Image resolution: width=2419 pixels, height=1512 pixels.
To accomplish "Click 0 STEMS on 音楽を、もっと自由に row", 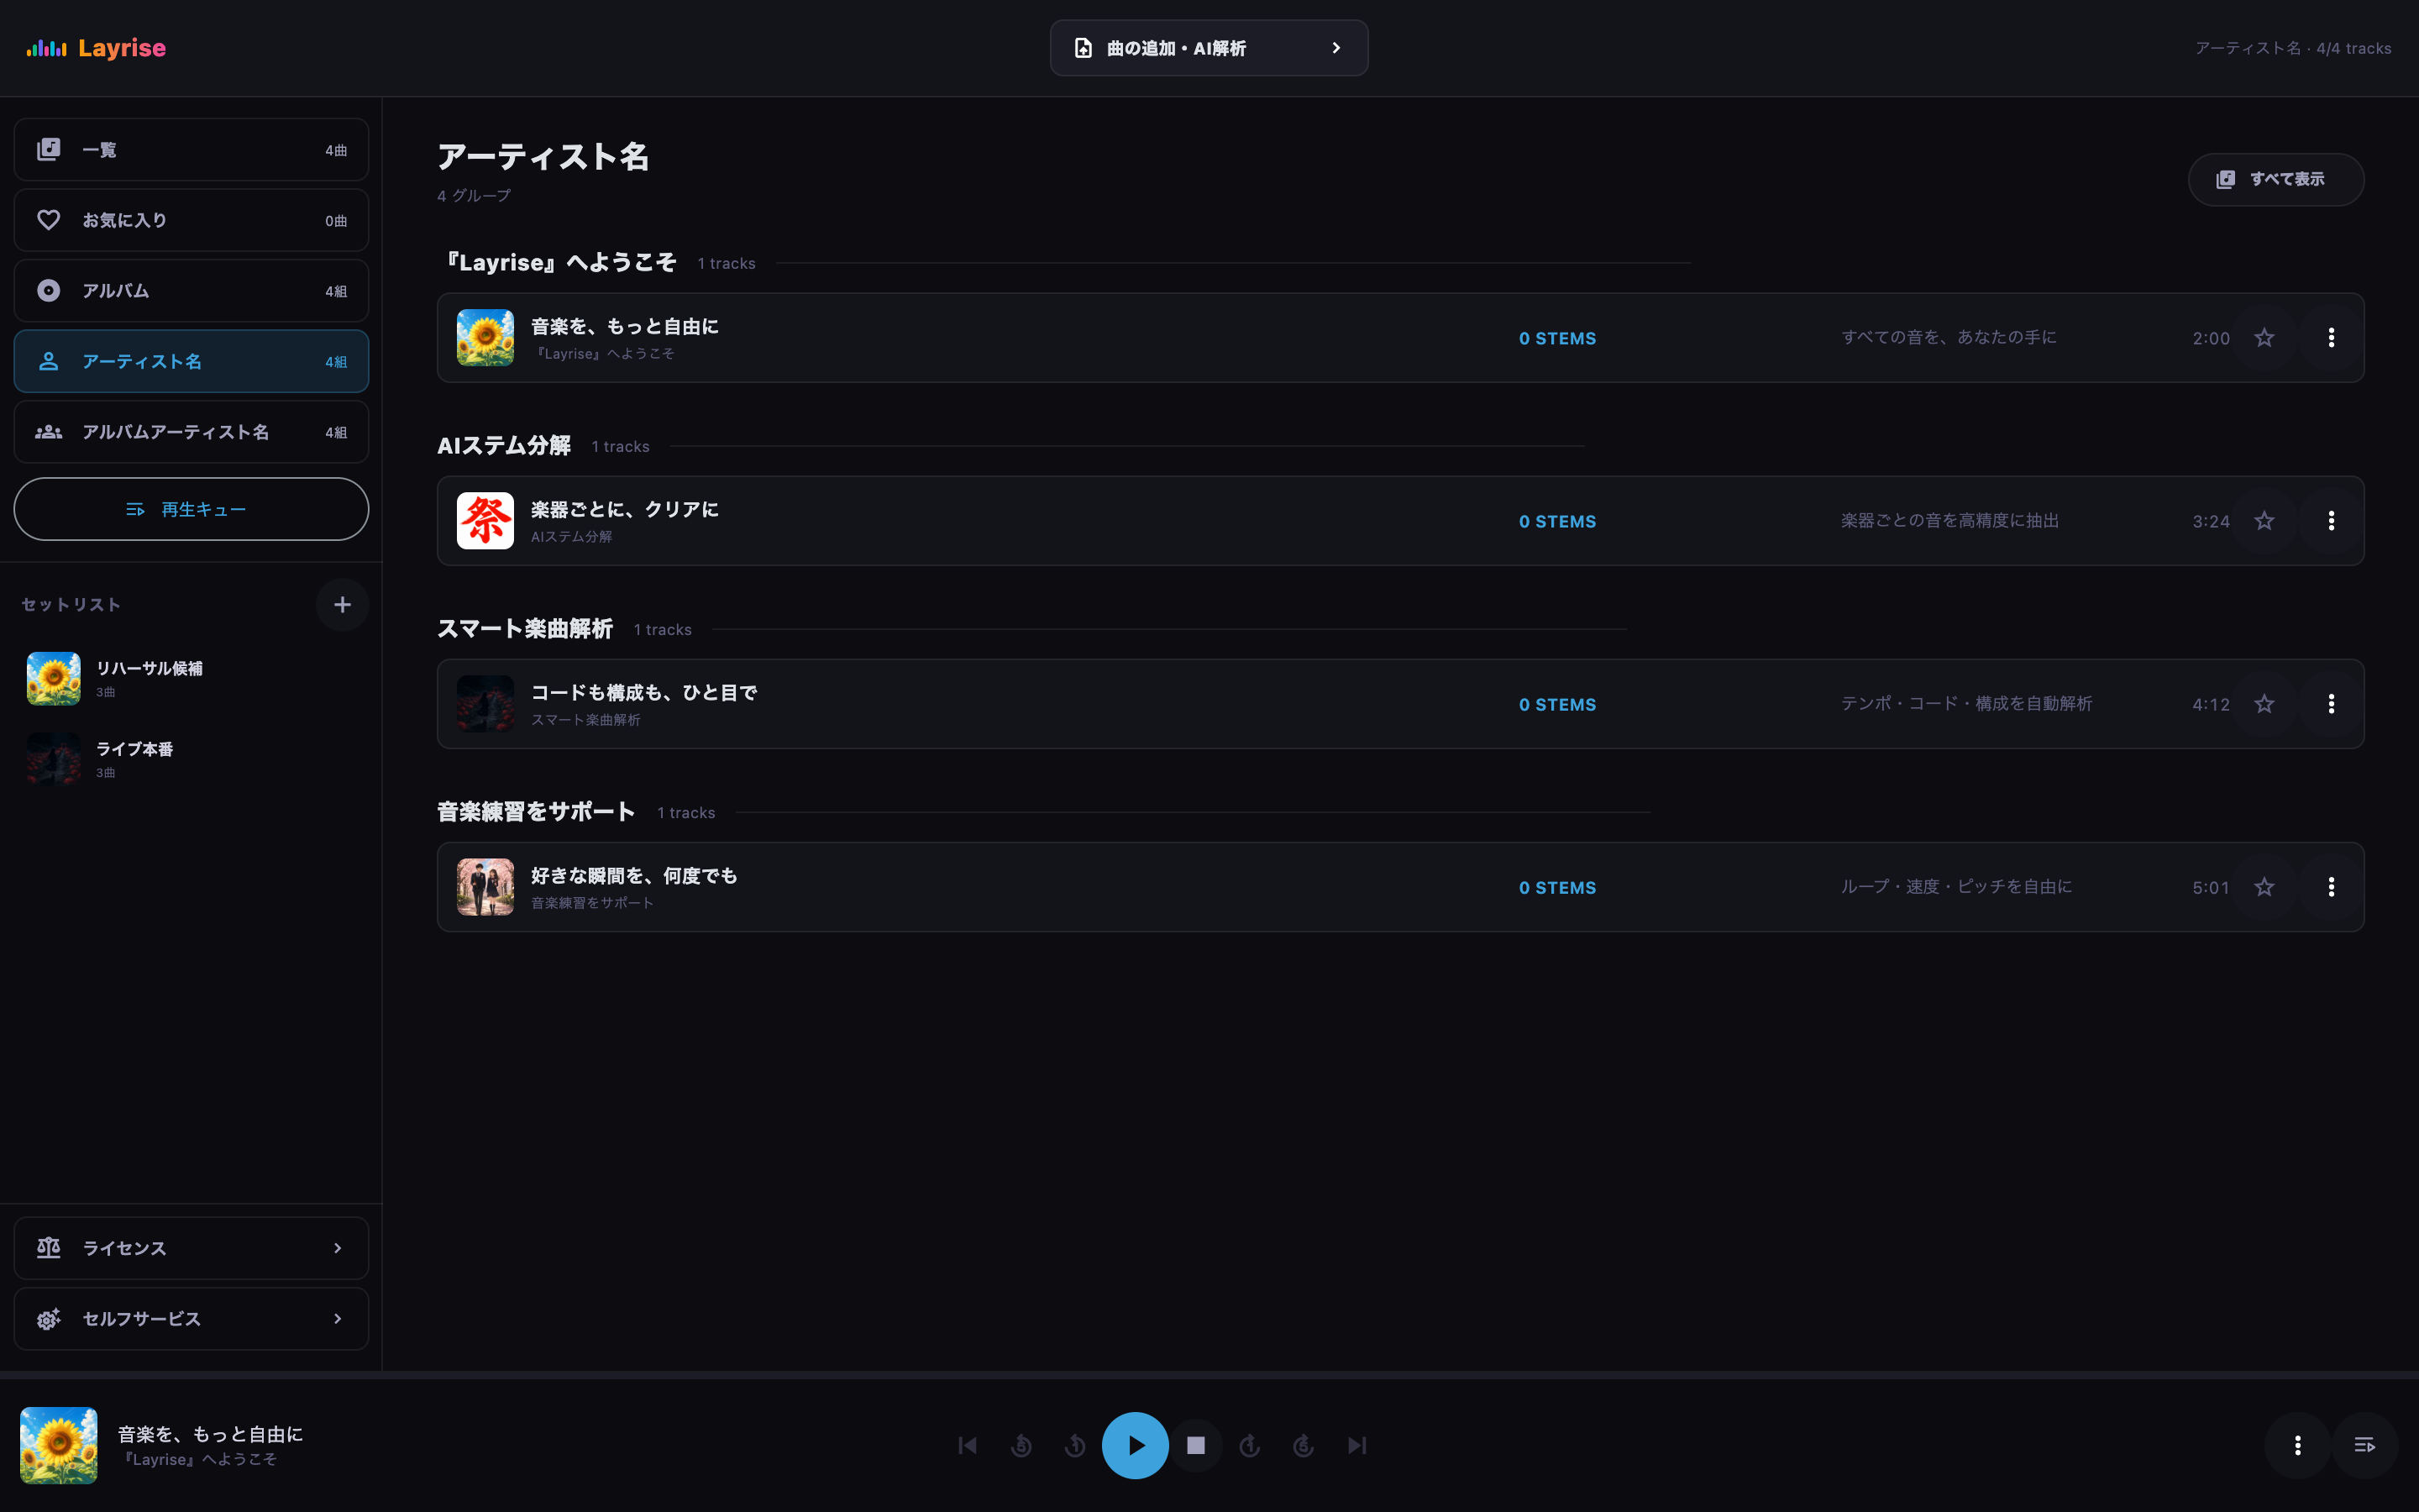I will point(1557,339).
